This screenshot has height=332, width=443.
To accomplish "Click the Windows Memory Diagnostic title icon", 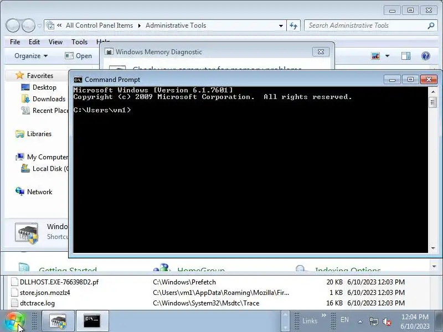I will (x=109, y=51).
